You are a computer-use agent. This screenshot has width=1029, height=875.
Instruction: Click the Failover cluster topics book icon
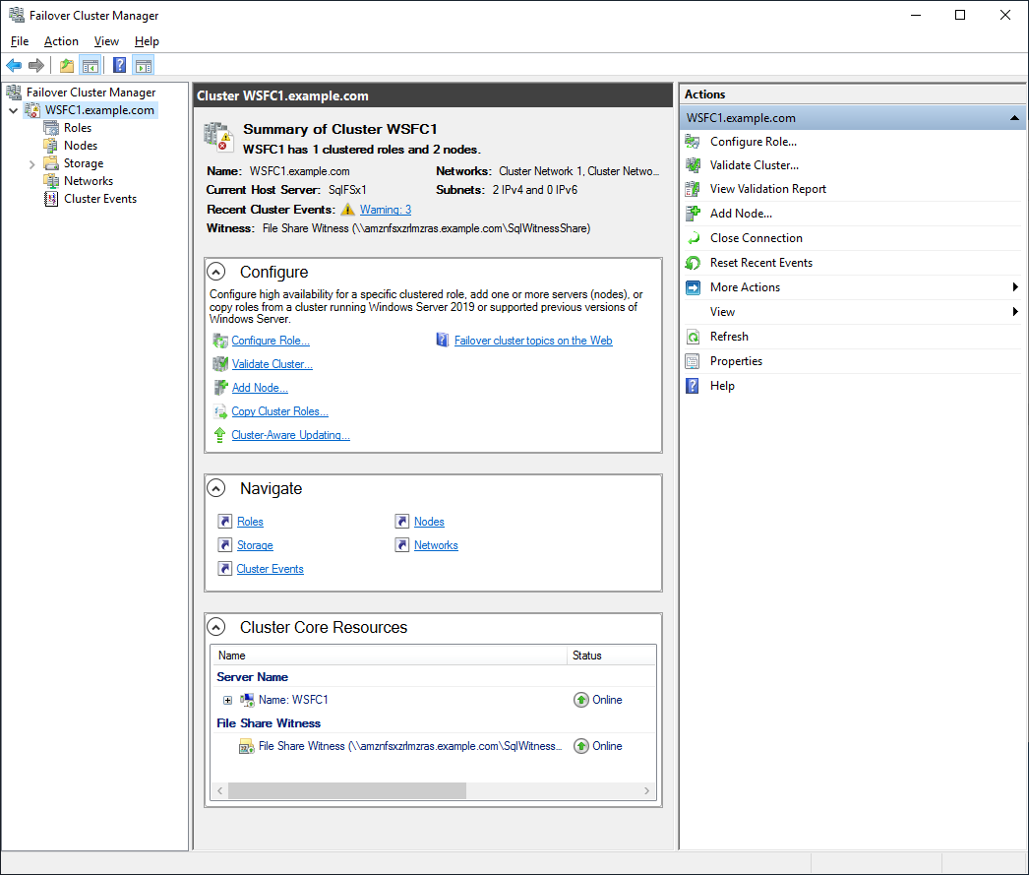443,340
